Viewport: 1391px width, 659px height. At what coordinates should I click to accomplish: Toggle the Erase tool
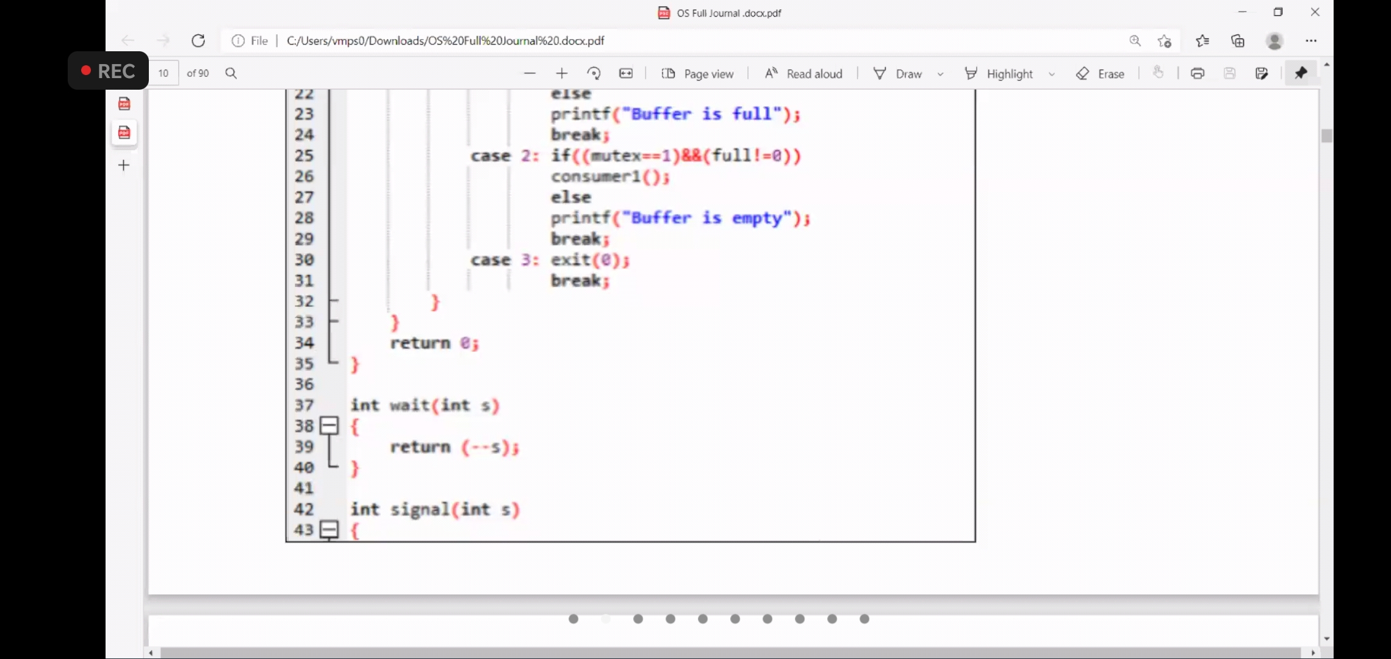coord(1101,74)
